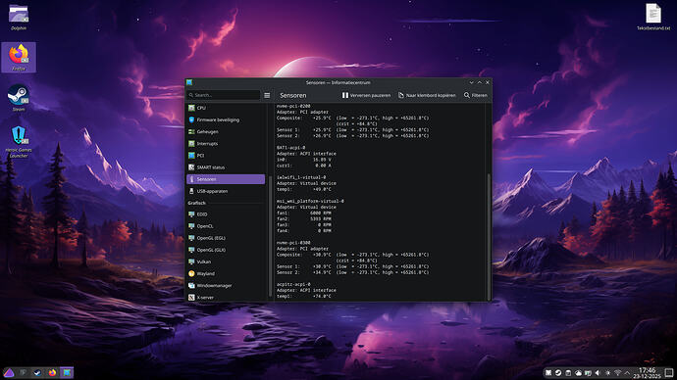Open the CPU section icon in sidebar
The height and width of the screenshot is (380, 677).
point(191,108)
